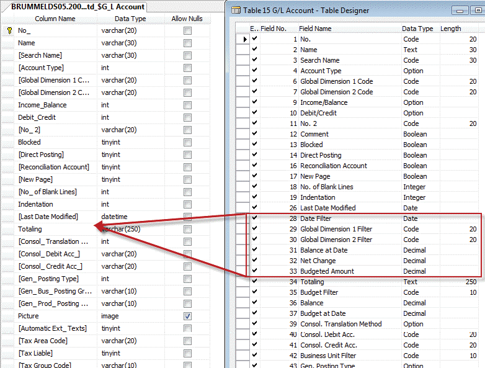Select field name Global Dimension 2 Filter
This screenshot has width=485, height=368.
[x=336, y=240]
